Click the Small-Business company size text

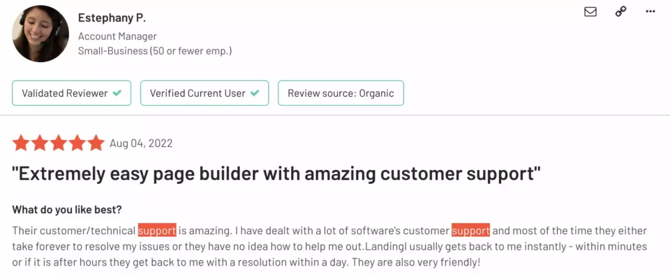point(155,51)
